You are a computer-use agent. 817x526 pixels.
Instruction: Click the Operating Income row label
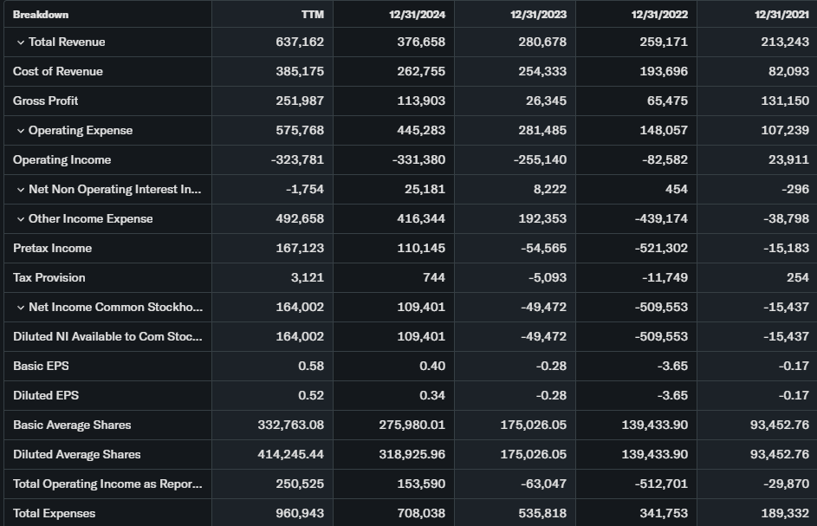[62, 160]
